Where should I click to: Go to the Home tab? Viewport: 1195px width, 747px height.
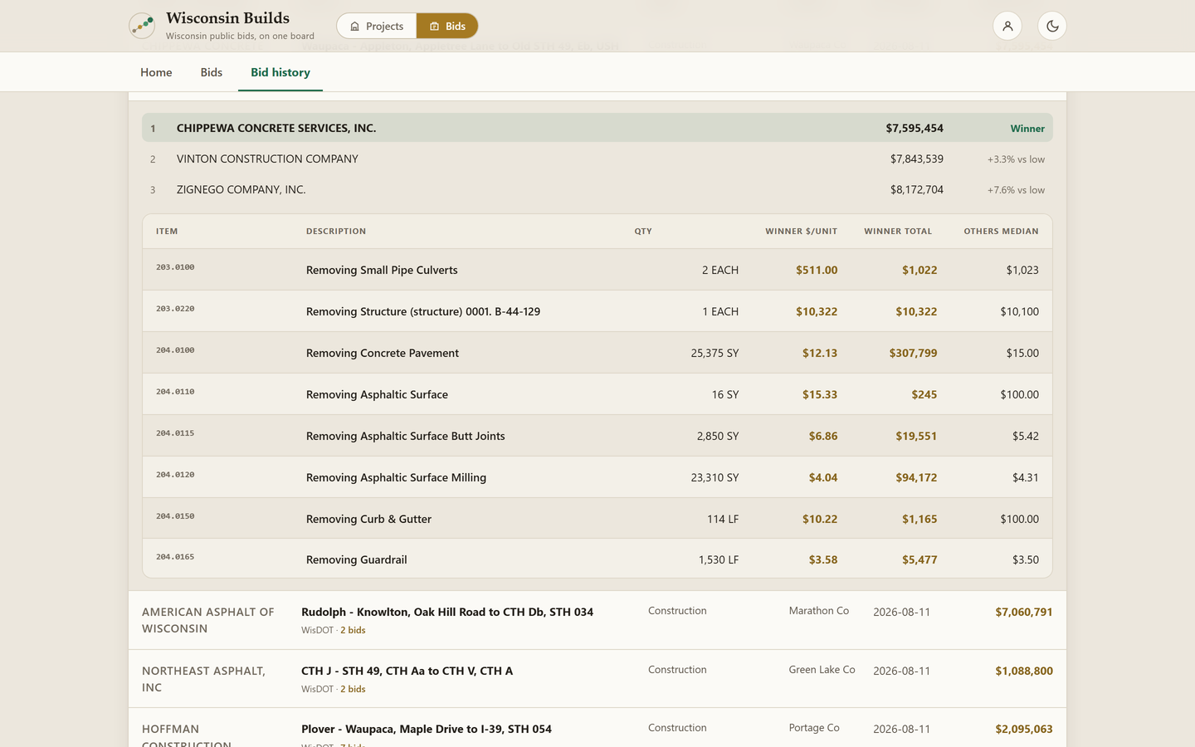tap(156, 72)
